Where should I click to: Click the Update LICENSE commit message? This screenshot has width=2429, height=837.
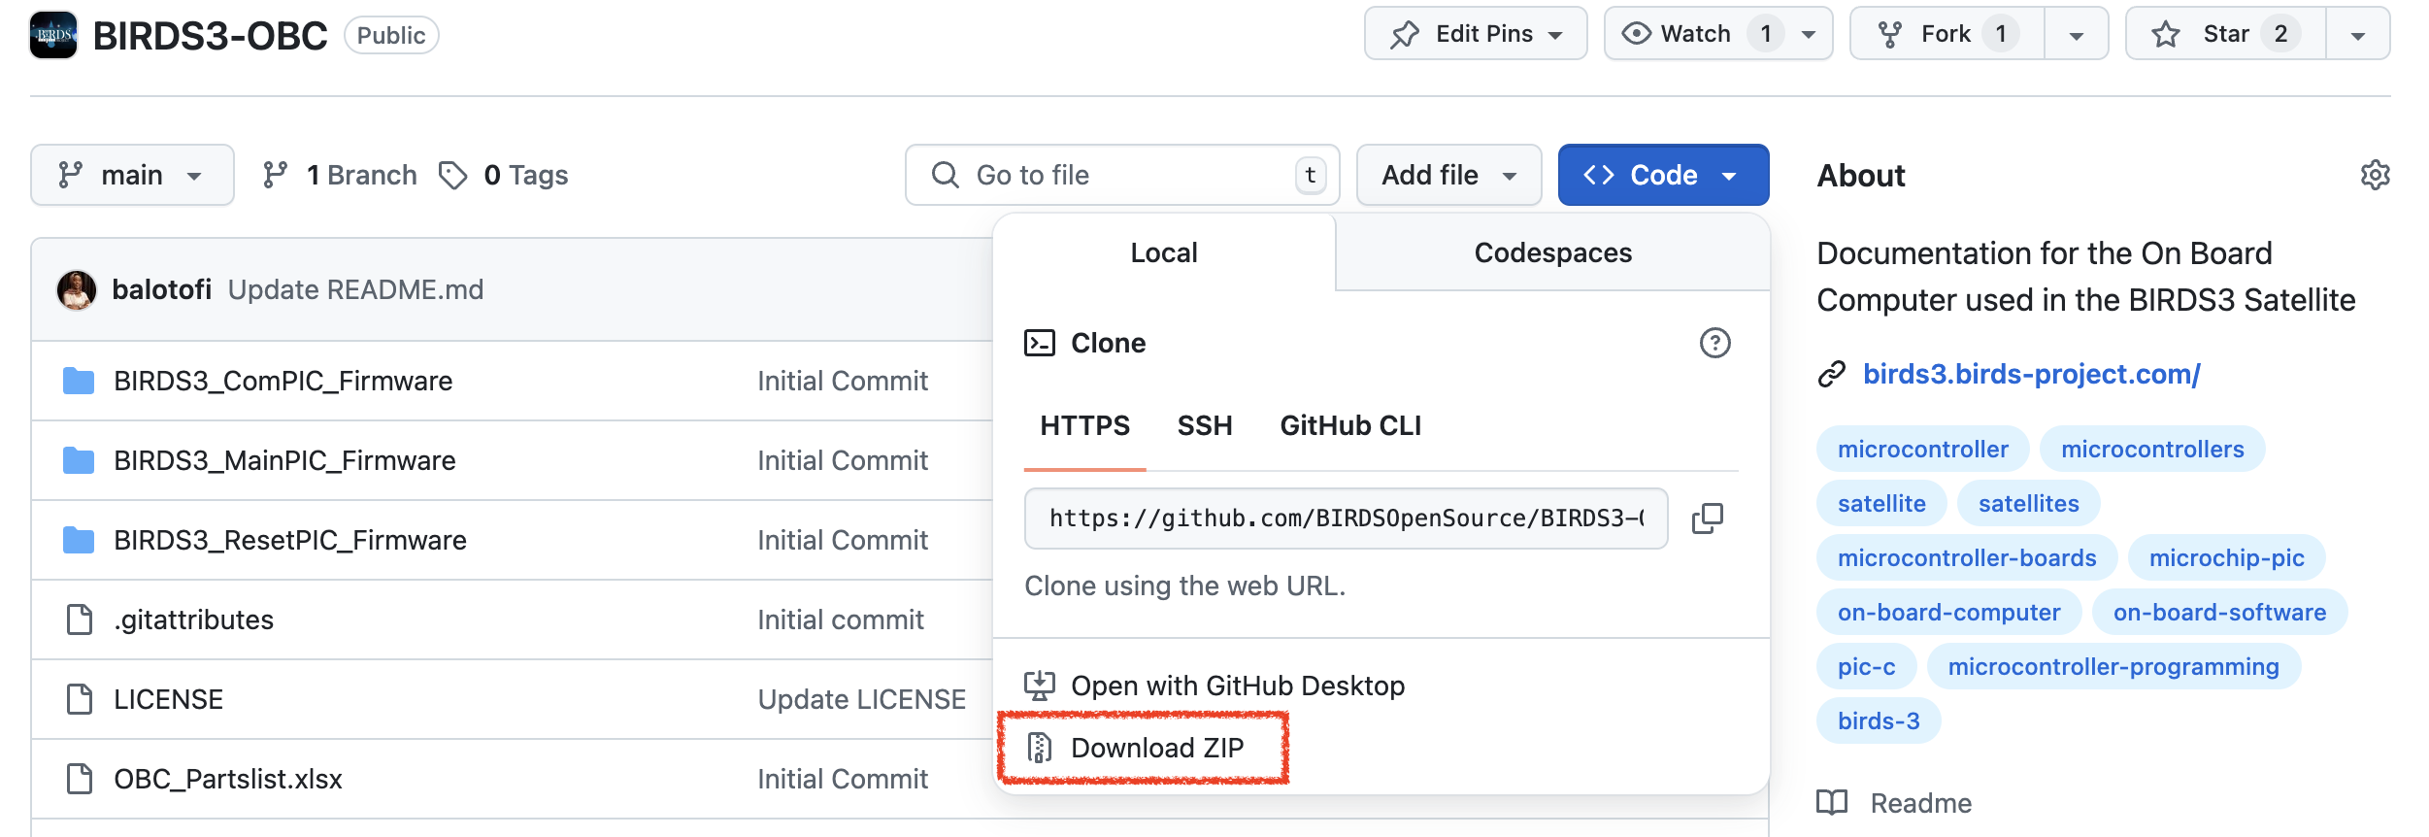(861, 699)
